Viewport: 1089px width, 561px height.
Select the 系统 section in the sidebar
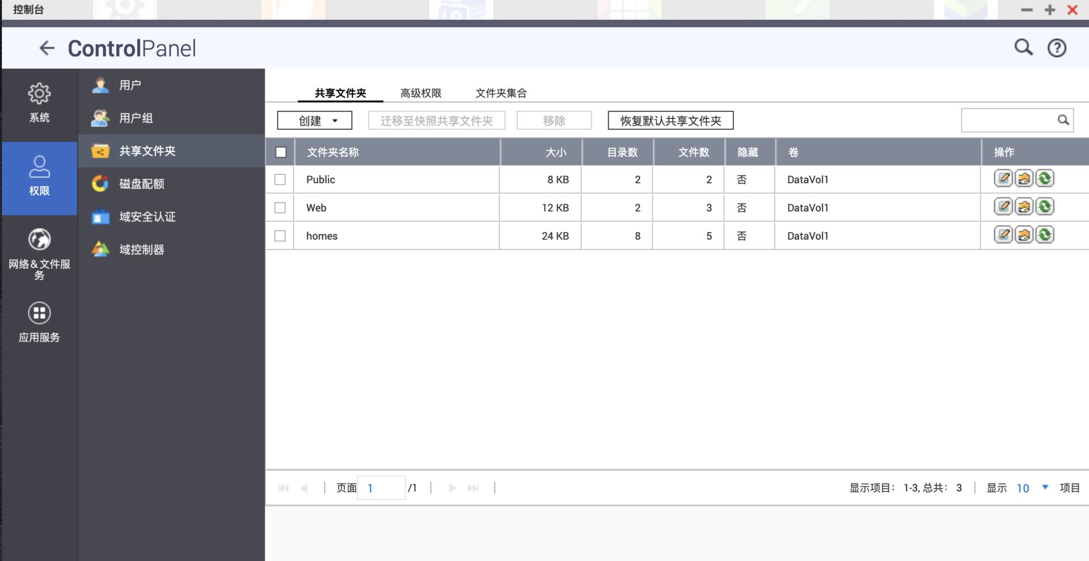click(39, 103)
